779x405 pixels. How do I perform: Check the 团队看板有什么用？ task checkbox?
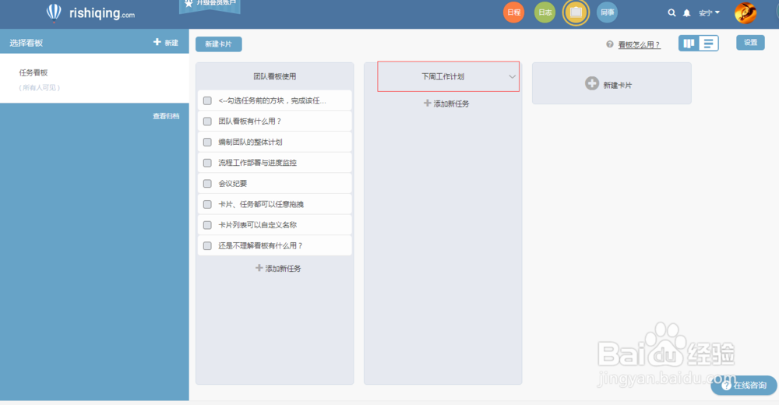[x=208, y=121]
